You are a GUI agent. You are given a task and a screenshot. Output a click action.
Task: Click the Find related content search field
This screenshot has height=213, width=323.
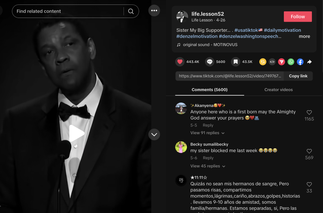(x=68, y=11)
